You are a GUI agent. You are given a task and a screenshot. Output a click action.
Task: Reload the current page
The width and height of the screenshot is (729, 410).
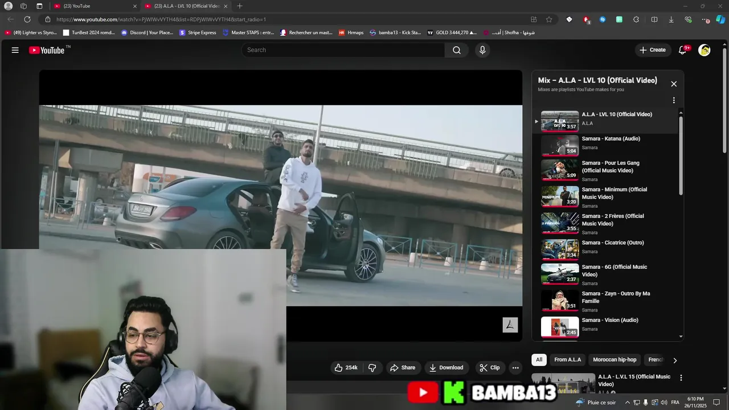pyautogui.click(x=27, y=19)
